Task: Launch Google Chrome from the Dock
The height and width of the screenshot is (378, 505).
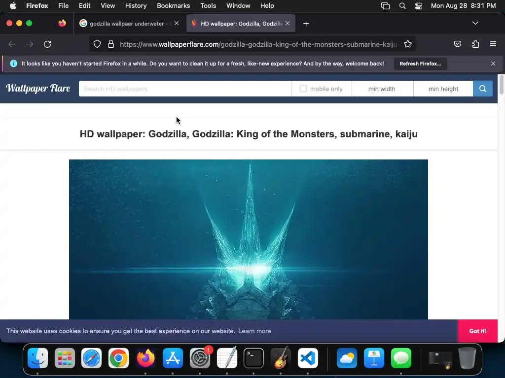Action: point(118,358)
